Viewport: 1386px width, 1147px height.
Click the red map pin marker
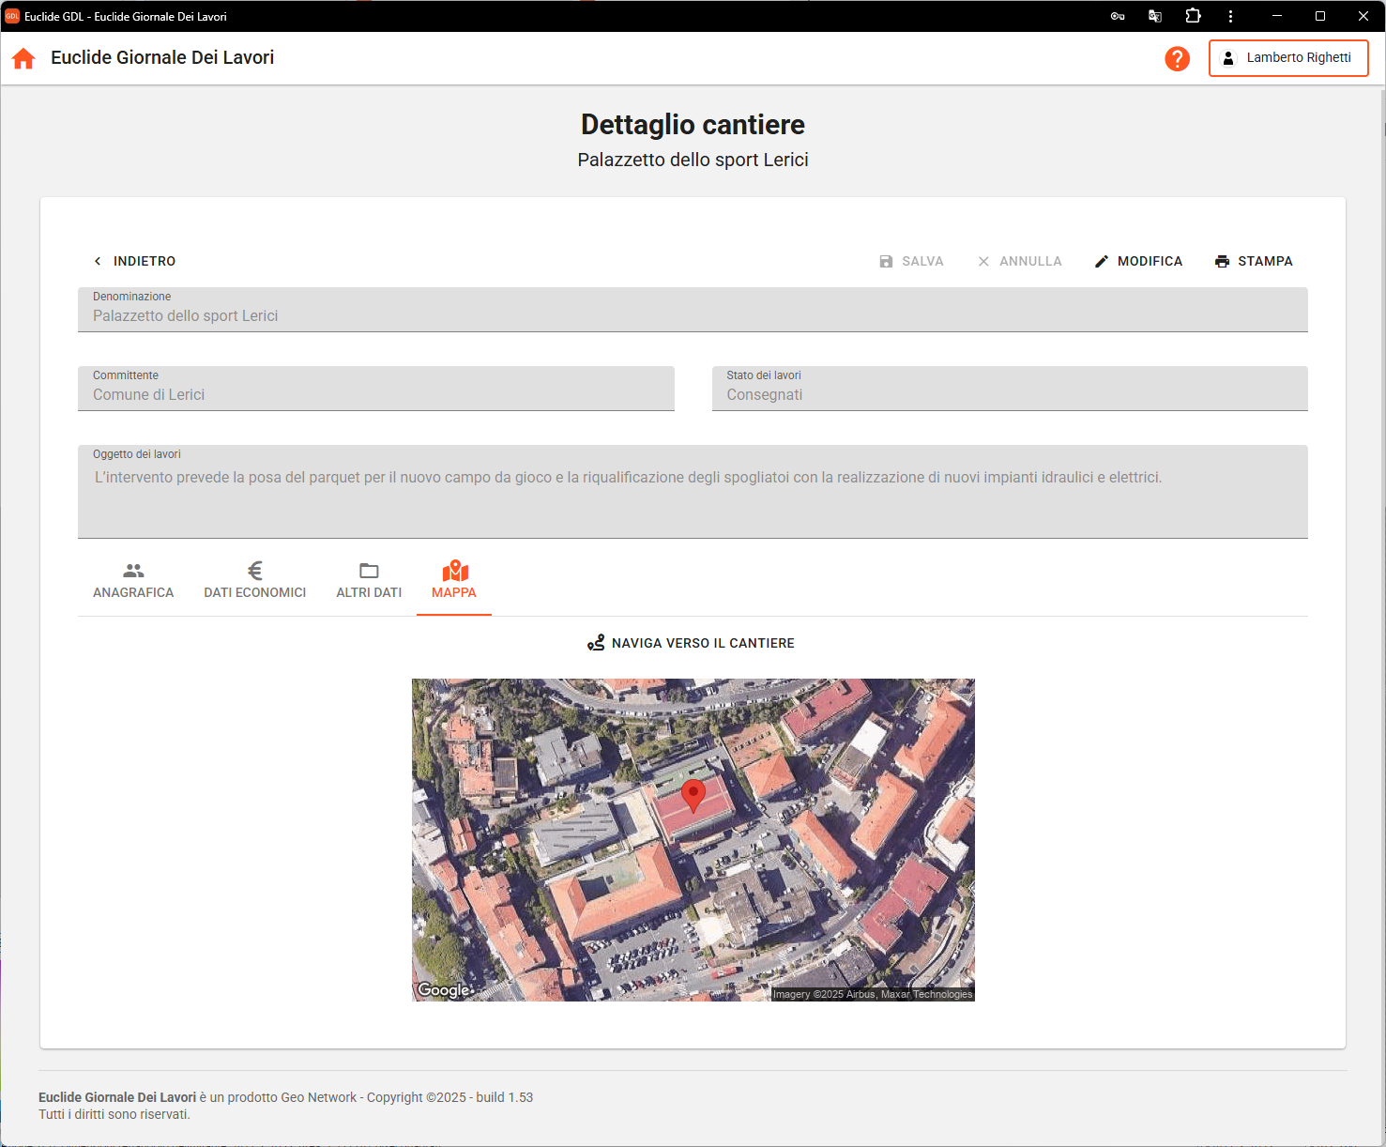[x=693, y=794]
